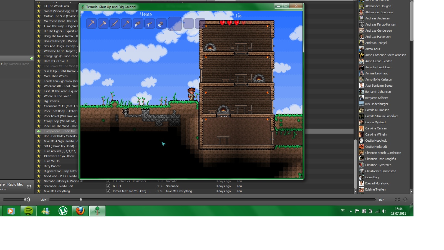The height and width of the screenshot is (250, 444).
Task: Select the sword in Terraria hotbar
Action: (115, 24)
